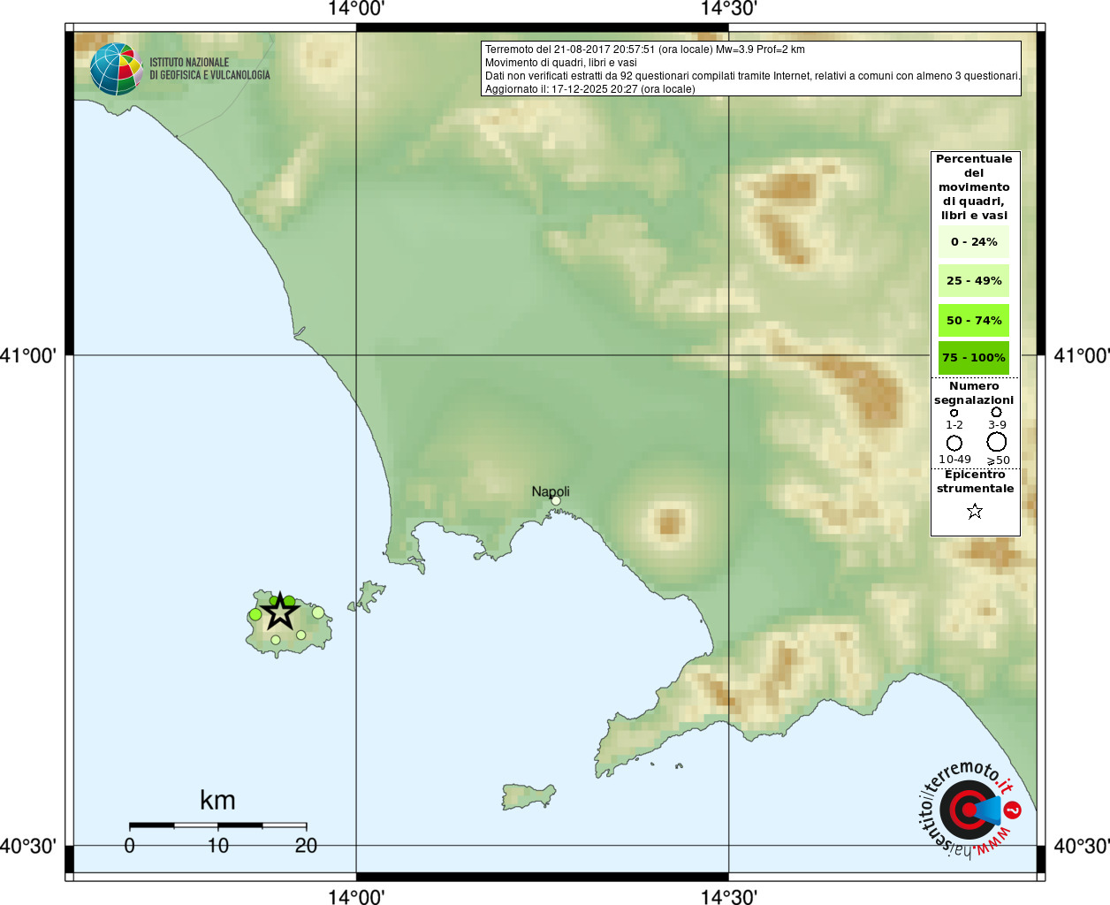The image size is (1110, 905).
Task: Click the 'Dati non verificati estratti da 92 questionari' line
Action: [x=753, y=76]
